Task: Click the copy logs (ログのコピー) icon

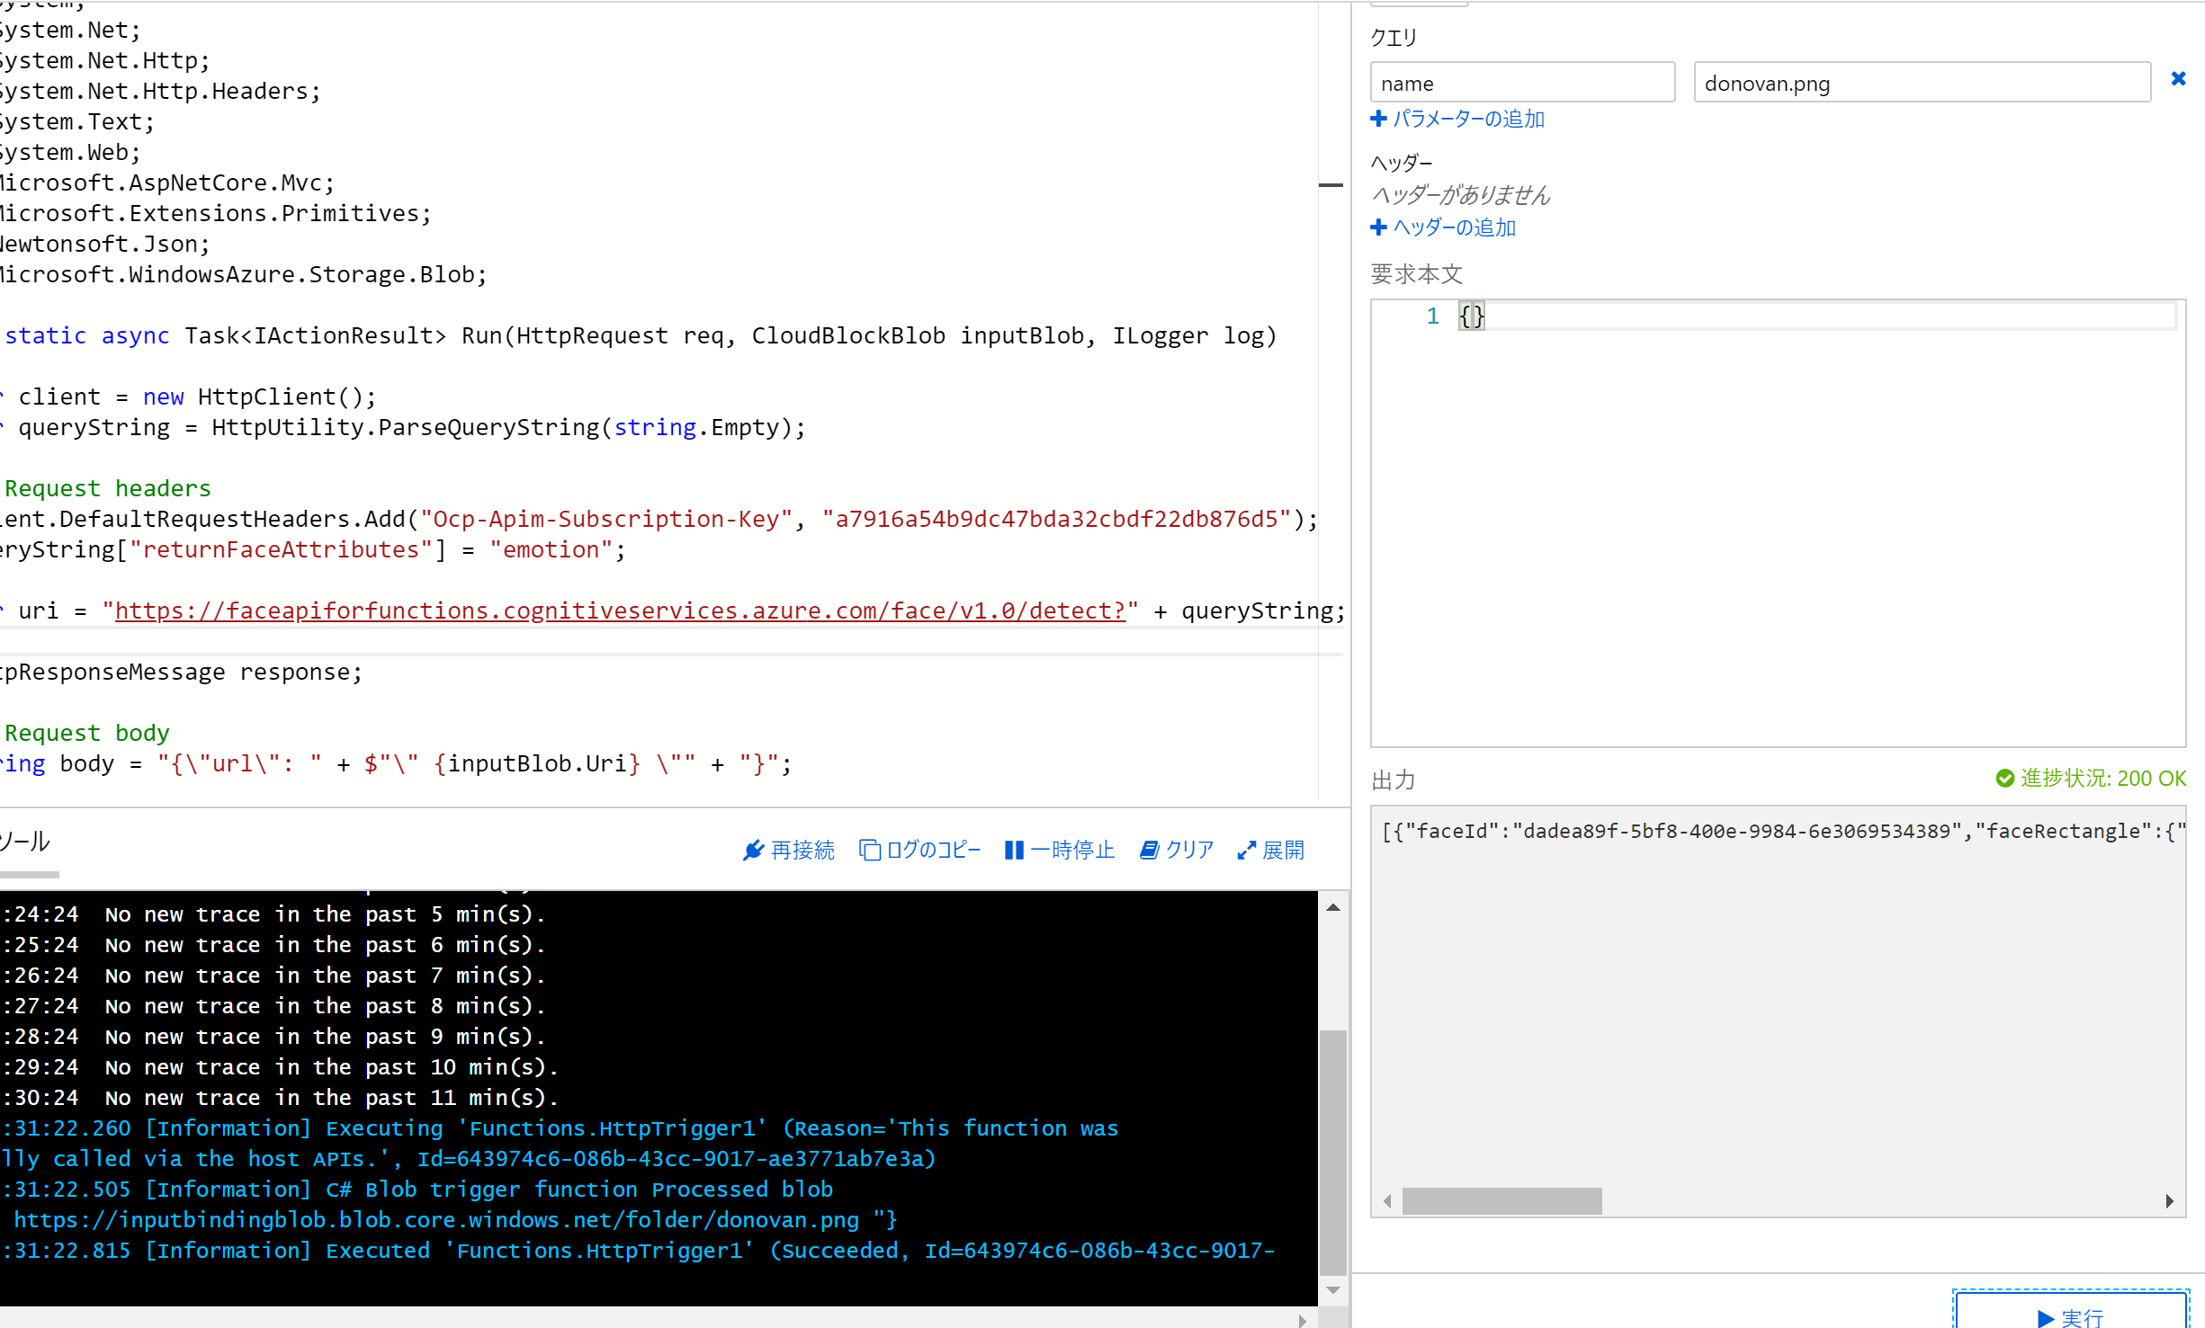Action: coord(869,850)
